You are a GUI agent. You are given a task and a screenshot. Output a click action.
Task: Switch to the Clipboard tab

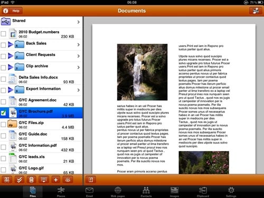point(203,192)
